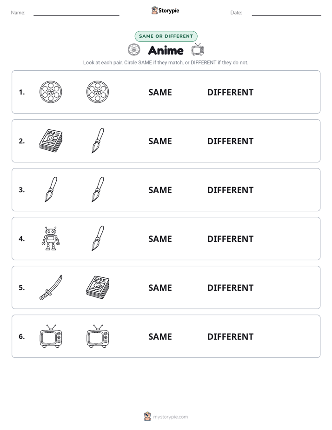Click the Name input line
Viewport: 332px width, 430px height.
point(76,13)
